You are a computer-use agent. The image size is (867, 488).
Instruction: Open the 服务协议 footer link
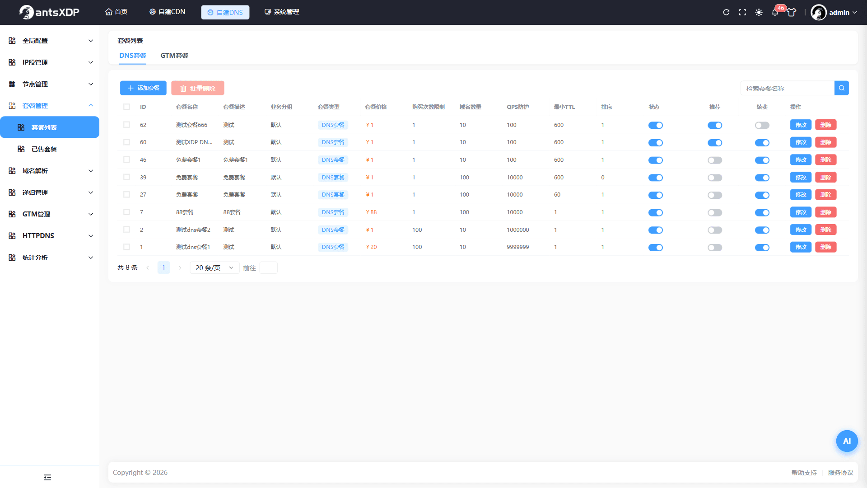(x=841, y=473)
